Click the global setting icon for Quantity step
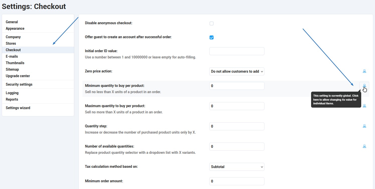 pyautogui.click(x=364, y=126)
